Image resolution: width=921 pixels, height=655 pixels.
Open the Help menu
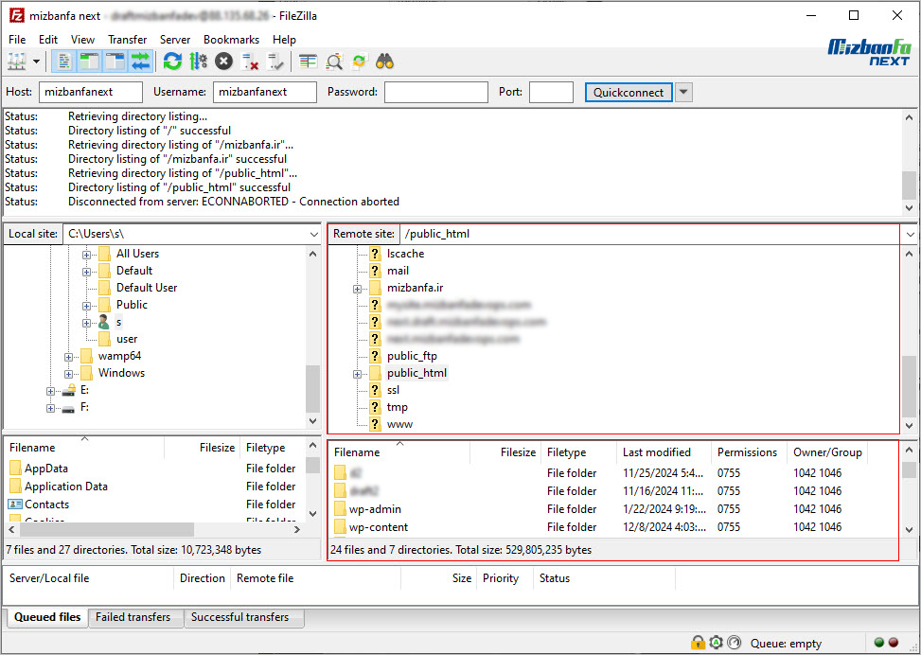coord(284,40)
